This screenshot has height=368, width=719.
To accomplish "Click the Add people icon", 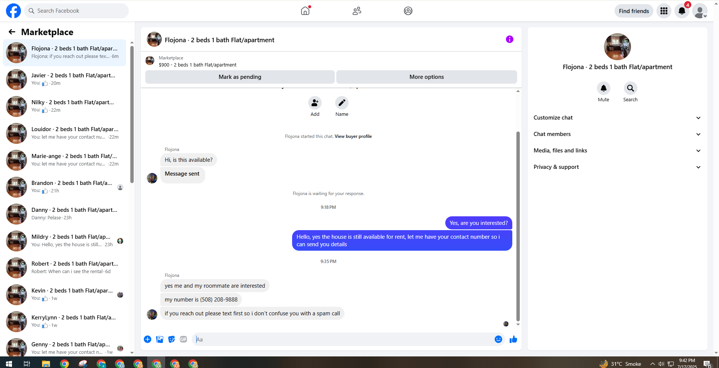I will coord(315,103).
